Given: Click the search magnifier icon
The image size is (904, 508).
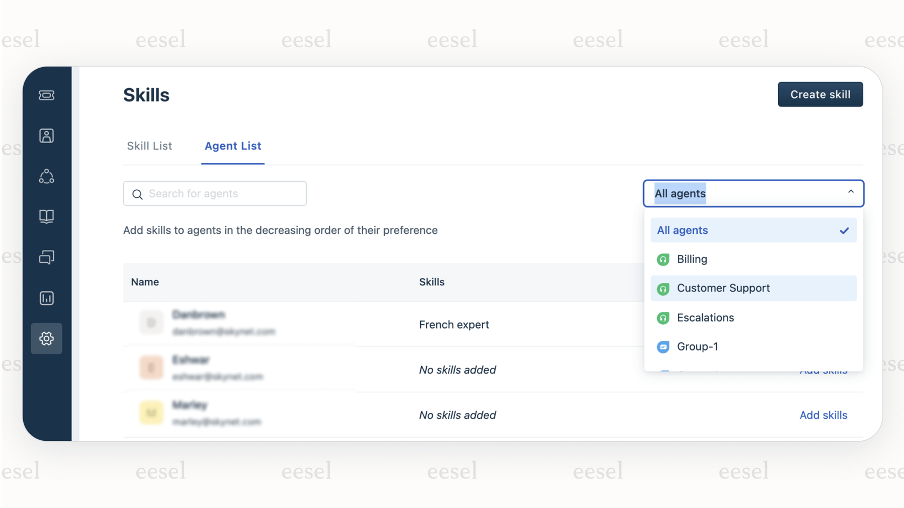Looking at the screenshot, I should [138, 194].
